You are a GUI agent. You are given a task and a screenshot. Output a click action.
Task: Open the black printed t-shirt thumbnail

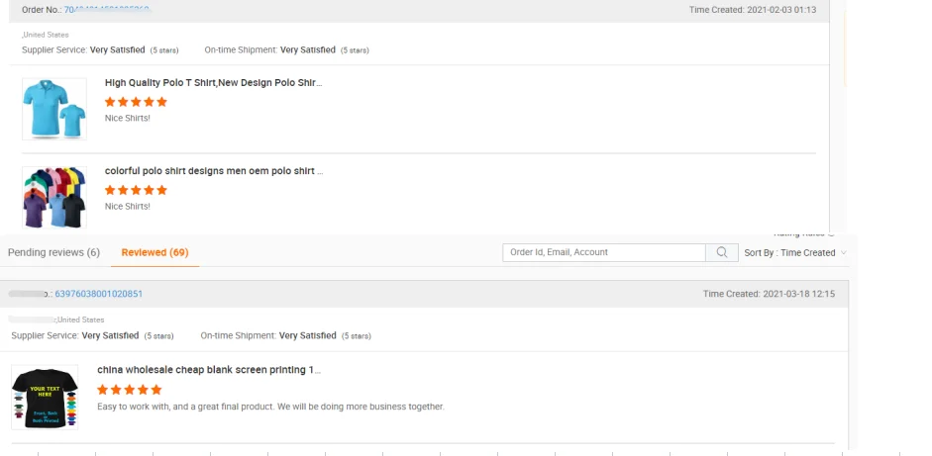(x=45, y=397)
